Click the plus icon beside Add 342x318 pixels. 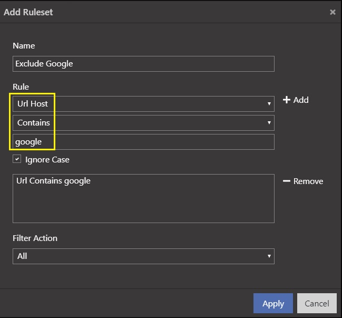287,100
